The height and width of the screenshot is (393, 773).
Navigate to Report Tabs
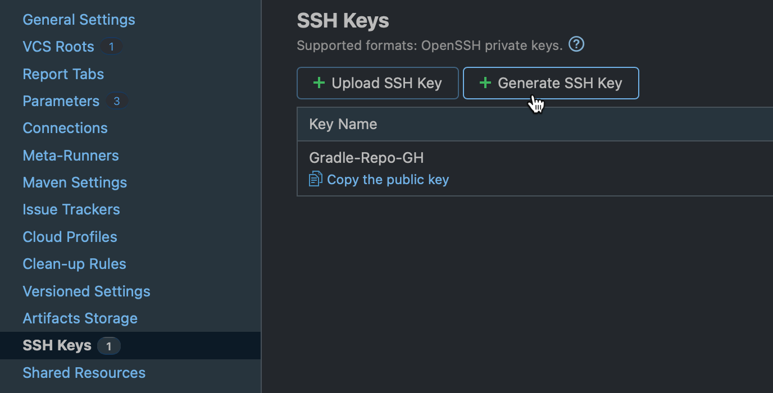pyautogui.click(x=63, y=74)
